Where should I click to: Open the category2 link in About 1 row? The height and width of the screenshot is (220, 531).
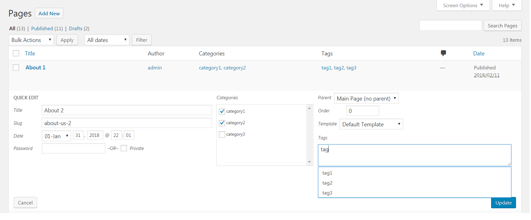tap(234, 68)
